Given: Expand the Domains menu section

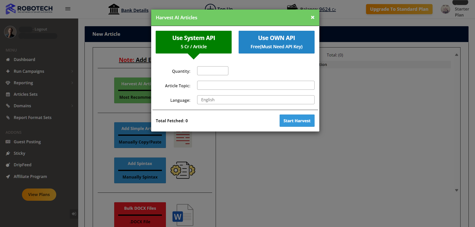Looking at the screenshot, I should [72, 106].
